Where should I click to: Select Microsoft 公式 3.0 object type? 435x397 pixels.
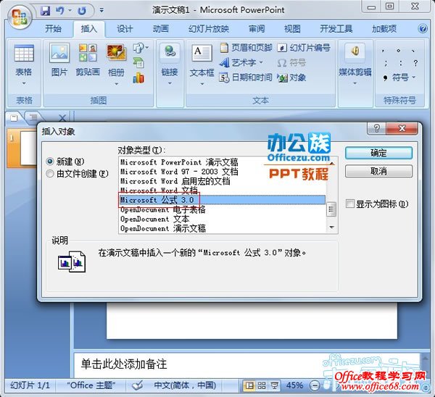[x=222, y=200]
